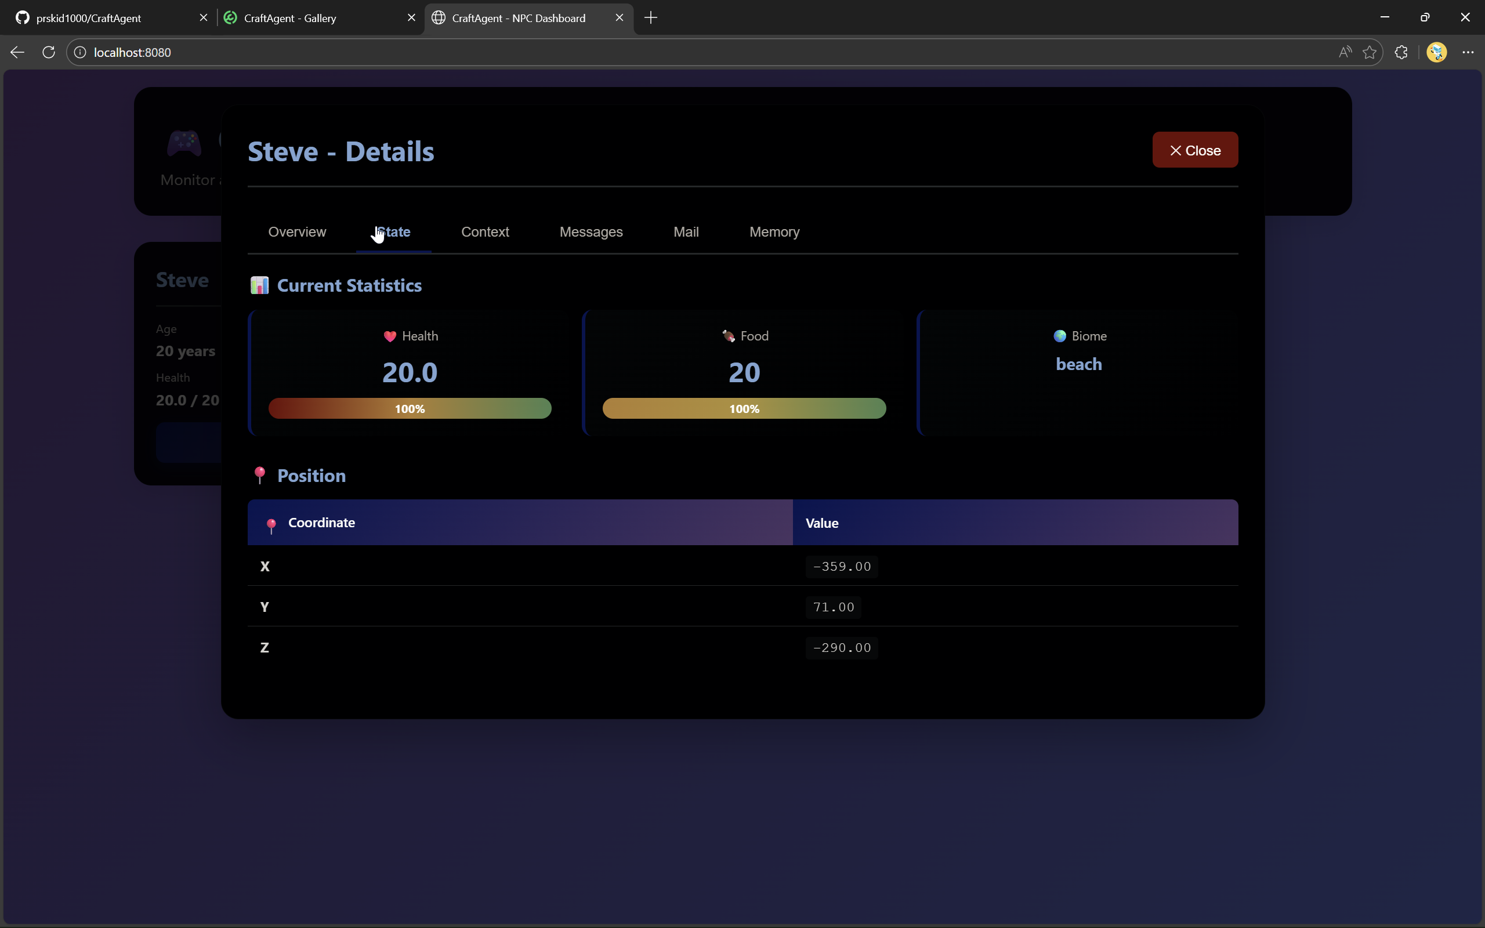Select the X coordinate value -359.00
This screenshot has height=928, width=1485.
pos(842,567)
